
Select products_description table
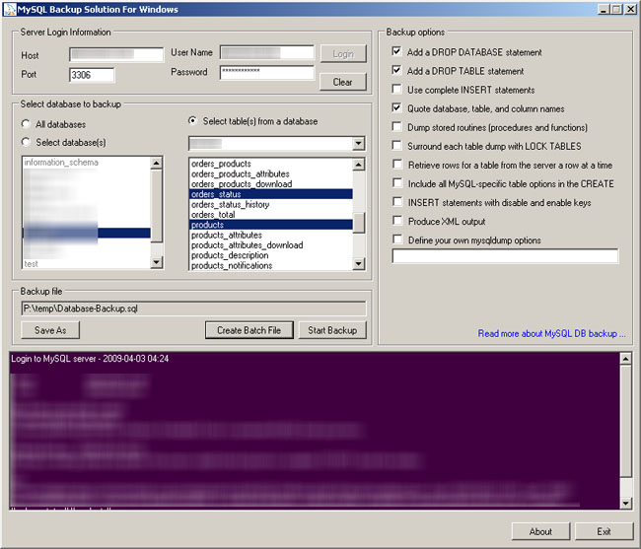pyautogui.click(x=270, y=255)
